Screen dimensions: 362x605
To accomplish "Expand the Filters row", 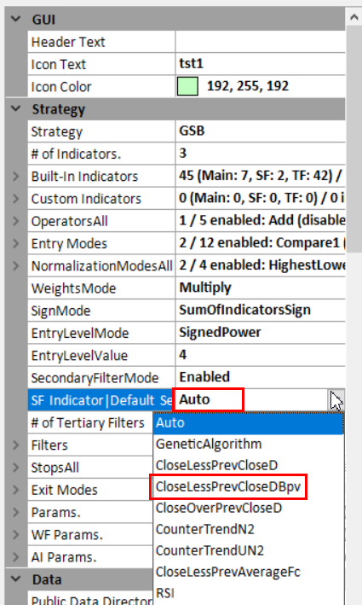I will (x=16, y=445).
